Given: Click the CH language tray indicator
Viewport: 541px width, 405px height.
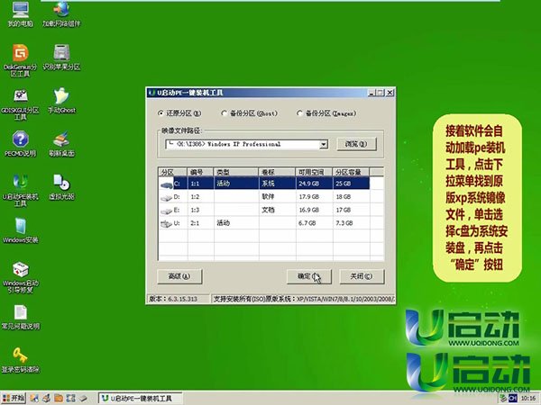Looking at the screenshot, I should click(513, 399).
